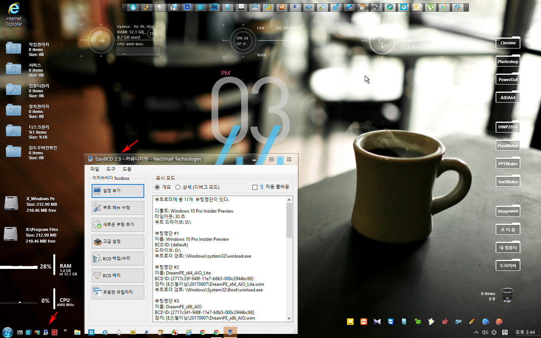
Task: Click the 내 컴퓨터 launcher button
Action: 508,248
